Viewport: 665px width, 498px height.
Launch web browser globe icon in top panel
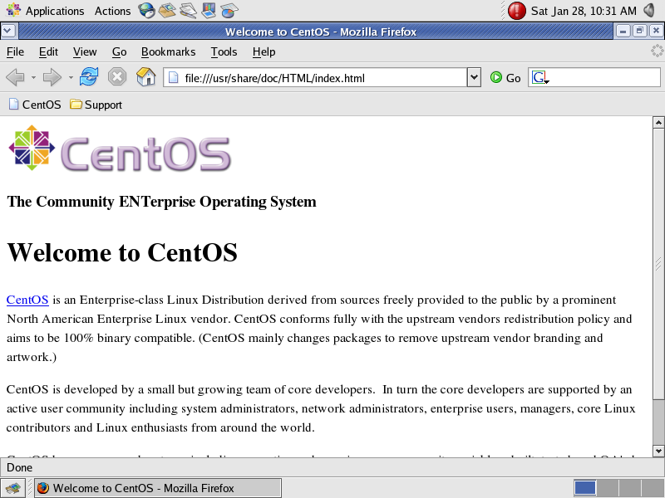[147, 11]
